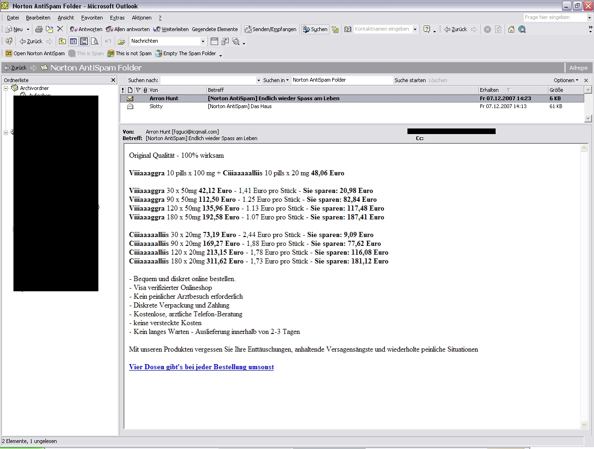
Task: Click Zurück in the folder banner
Action: (x=15, y=68)
